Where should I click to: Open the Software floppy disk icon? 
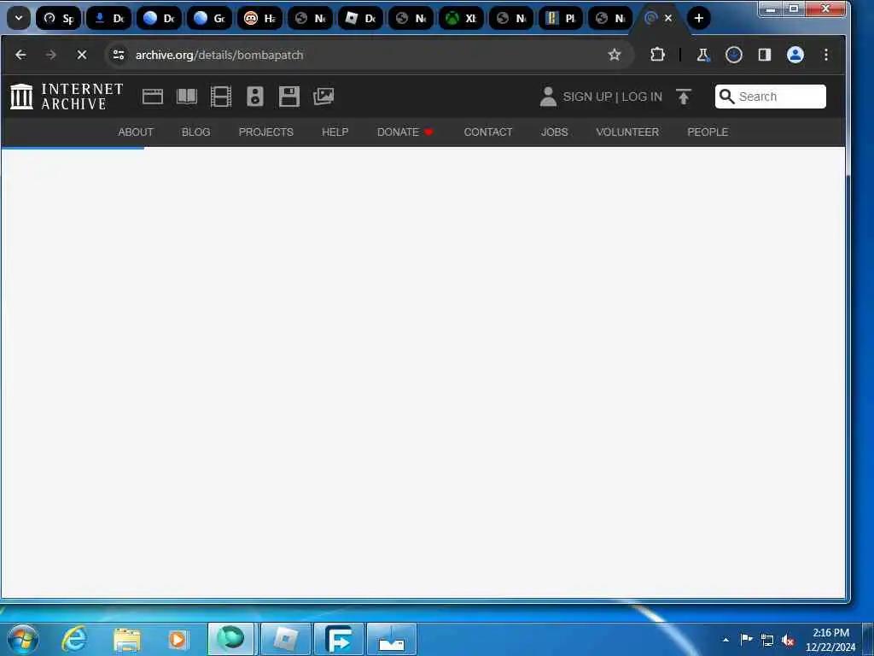click(x=289, y=97)
